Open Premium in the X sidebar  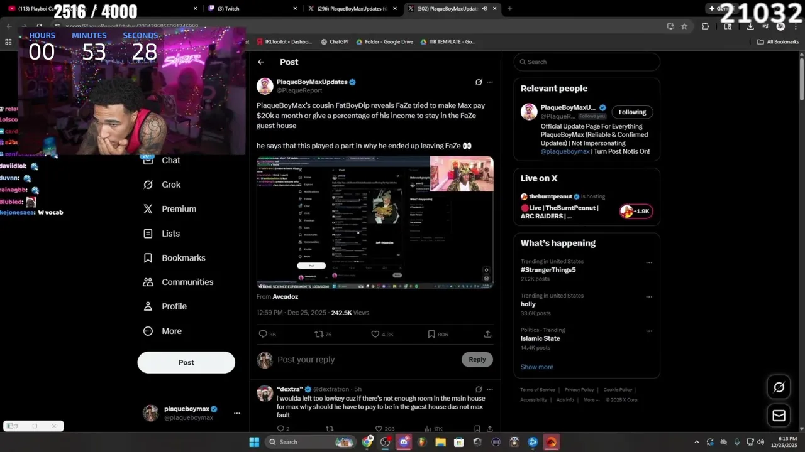click(170, 208)
